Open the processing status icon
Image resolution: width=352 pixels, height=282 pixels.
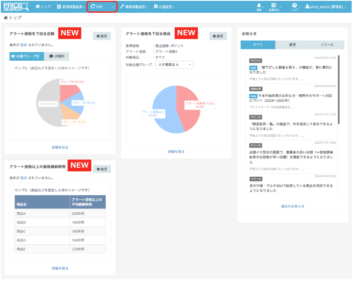[274, 6]
